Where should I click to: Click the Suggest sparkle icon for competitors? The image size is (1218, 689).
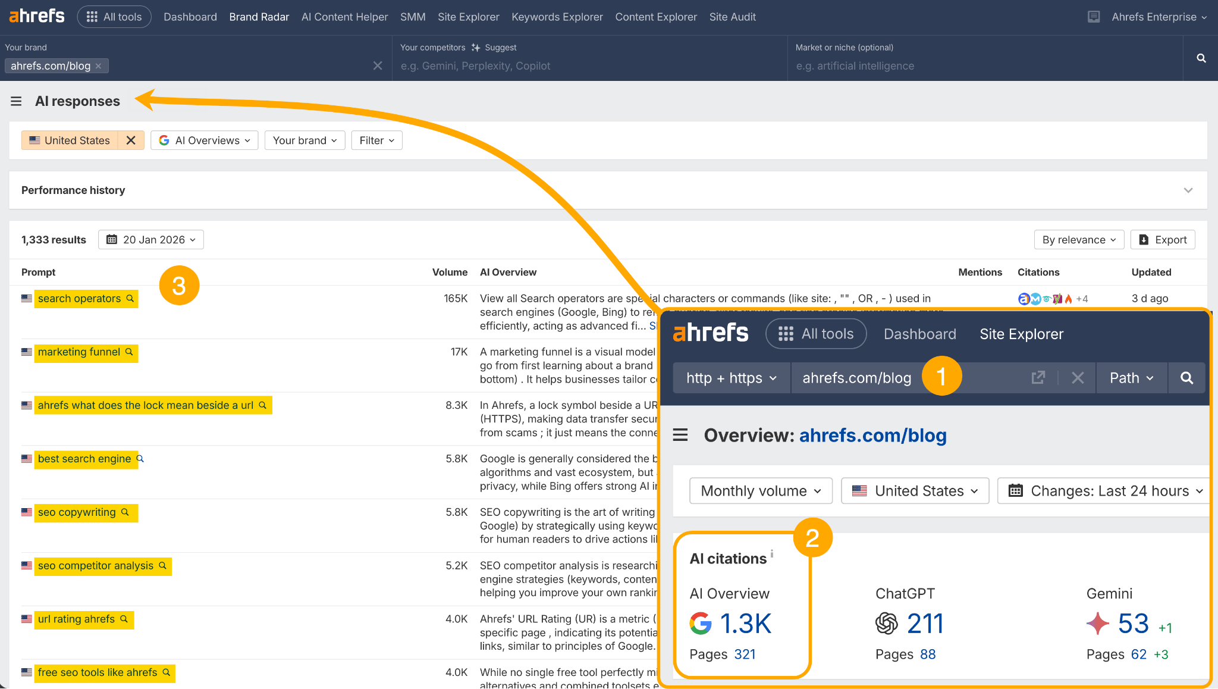(x=476, y=47)
